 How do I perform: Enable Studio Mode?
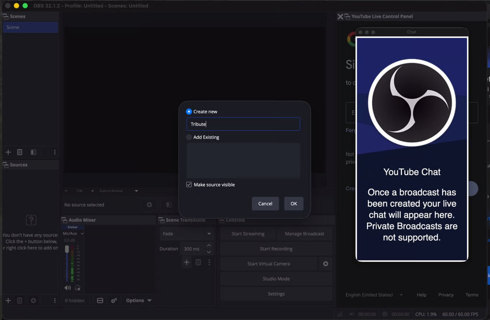[x=276, y=279]
